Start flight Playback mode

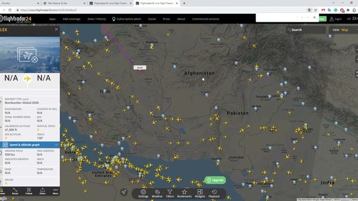click(214, 193)
